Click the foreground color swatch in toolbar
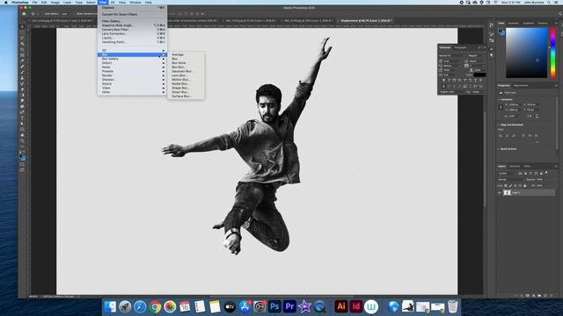The image size is (563, 316). (21, 156)
